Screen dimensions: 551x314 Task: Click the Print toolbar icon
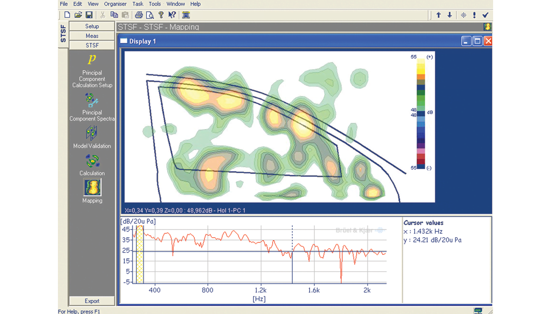[x=139, y=15]
